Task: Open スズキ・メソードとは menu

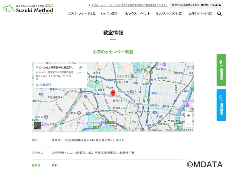Action: 82,14
